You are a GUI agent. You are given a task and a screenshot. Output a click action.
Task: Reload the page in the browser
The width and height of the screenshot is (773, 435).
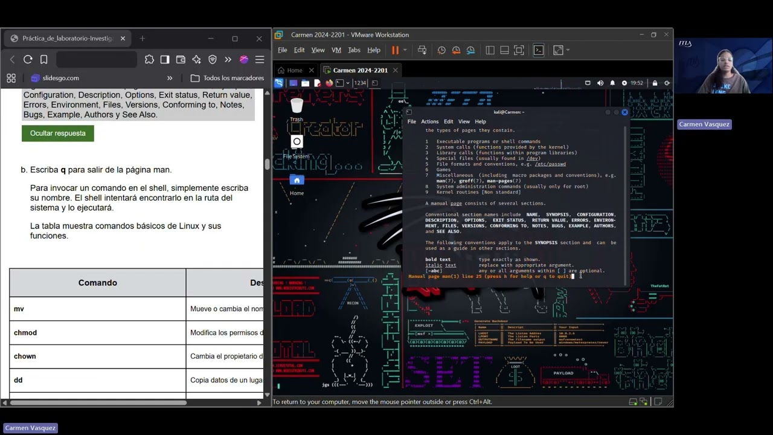[x=28, y=59]
